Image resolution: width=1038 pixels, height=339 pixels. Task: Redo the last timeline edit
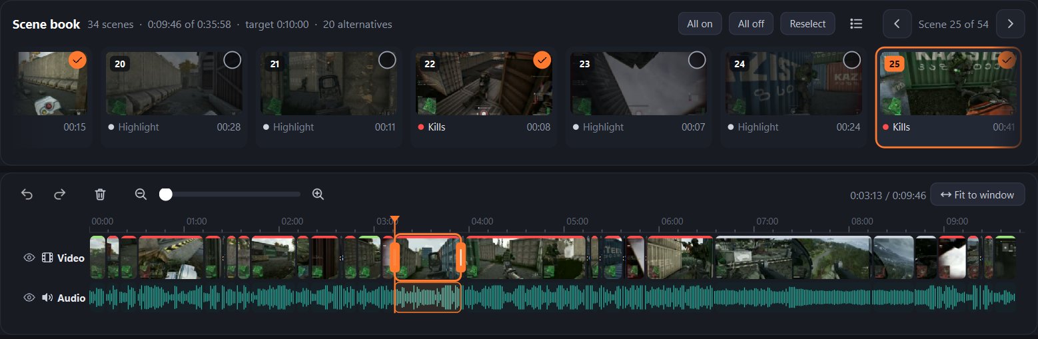[60, 194]
